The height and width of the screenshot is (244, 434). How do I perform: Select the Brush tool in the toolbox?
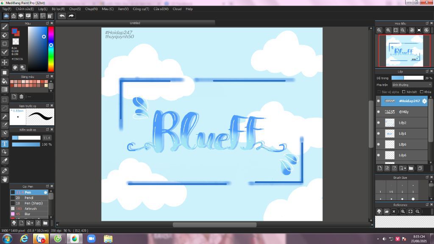[5, 27]
